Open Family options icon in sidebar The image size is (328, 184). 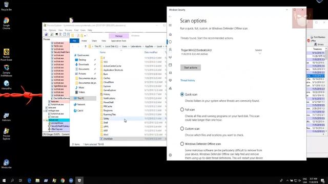[x=170, y=88]
